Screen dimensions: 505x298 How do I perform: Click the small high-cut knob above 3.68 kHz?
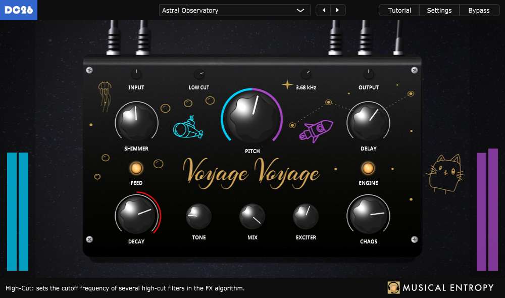(306, 74)
